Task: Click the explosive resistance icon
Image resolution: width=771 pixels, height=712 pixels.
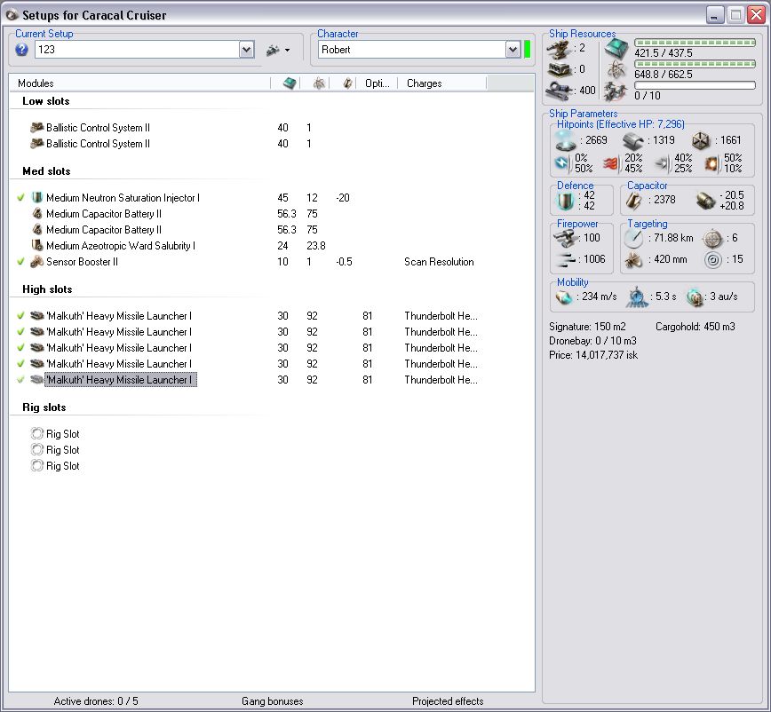Action: point(711,163)
